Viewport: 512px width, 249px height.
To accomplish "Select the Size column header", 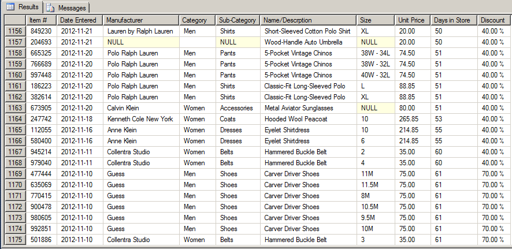I will click(x=376, y=20).
